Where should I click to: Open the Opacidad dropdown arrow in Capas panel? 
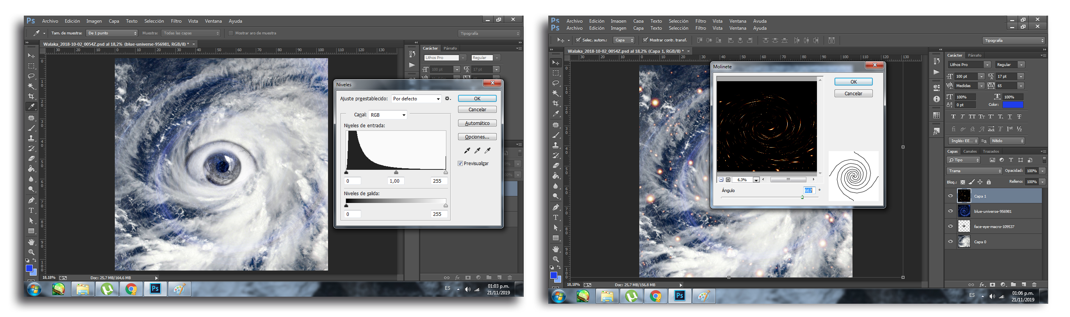tap(1043, 171)
